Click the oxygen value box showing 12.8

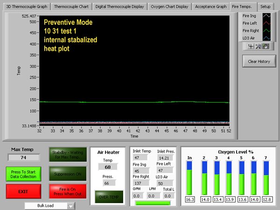[x=267, y=199]
